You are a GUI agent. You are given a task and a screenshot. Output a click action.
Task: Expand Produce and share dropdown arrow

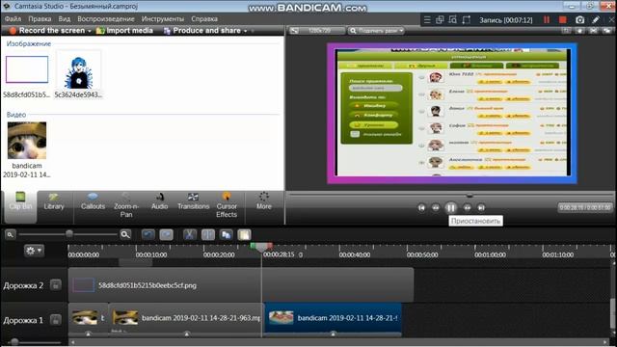(x=246, y=31)
